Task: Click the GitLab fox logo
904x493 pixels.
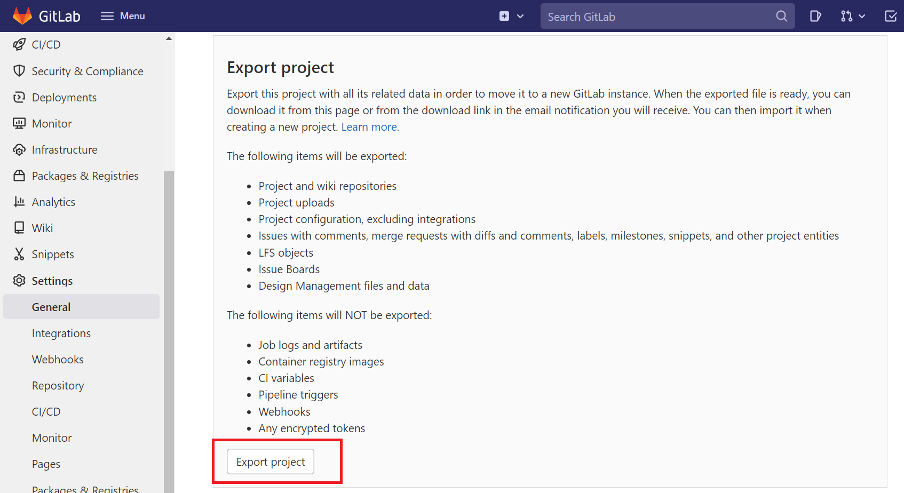Action: [22, 16]
